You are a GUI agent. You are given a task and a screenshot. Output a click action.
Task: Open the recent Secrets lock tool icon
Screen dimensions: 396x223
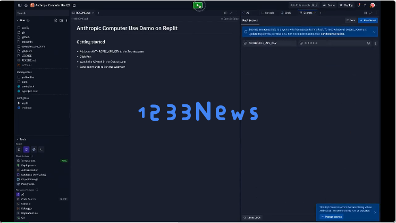point(19,149)
